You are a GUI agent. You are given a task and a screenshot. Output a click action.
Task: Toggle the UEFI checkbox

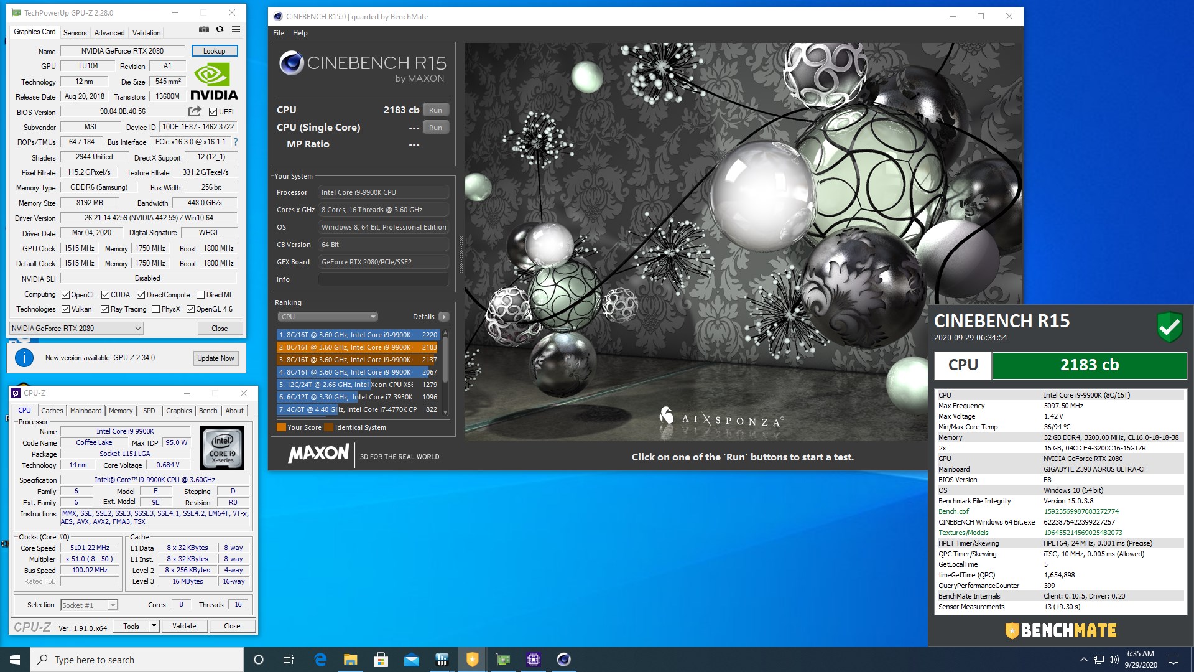pos(213,112)
